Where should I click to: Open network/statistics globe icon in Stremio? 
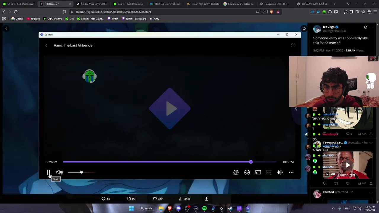[236, 172]
